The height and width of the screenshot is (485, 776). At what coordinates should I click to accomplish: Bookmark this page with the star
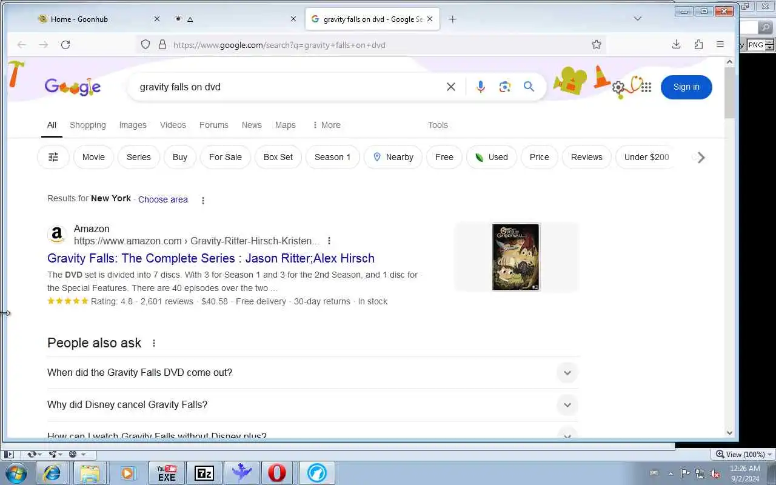(x=597, y=44)
